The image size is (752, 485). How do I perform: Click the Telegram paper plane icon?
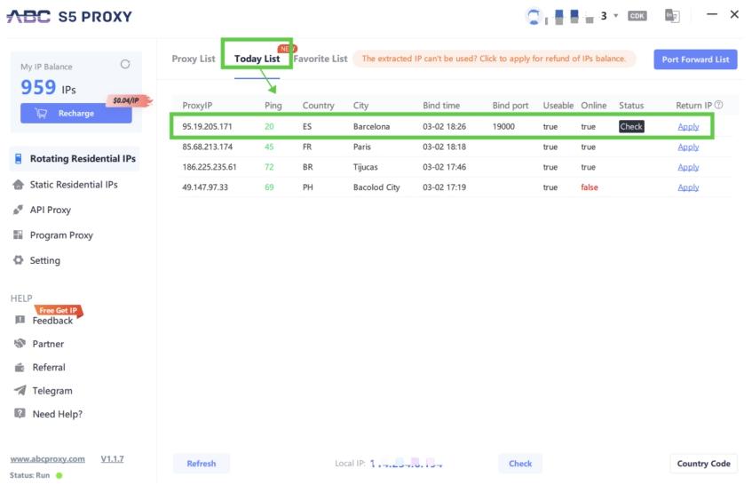(x=20, y=391)
